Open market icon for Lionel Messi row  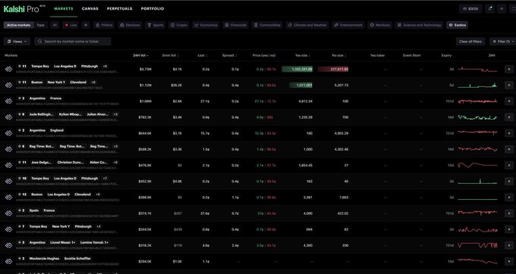(8, 245)
